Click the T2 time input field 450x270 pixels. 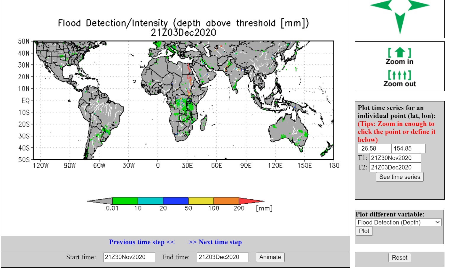coord(395,167)
